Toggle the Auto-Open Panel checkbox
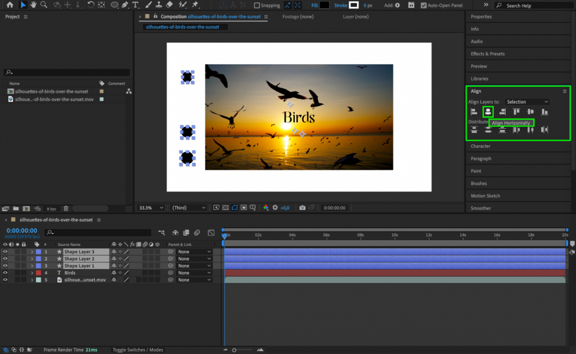The width and height of the screenshot is (576, 354). pyautogui.click(x=424, y=5)
